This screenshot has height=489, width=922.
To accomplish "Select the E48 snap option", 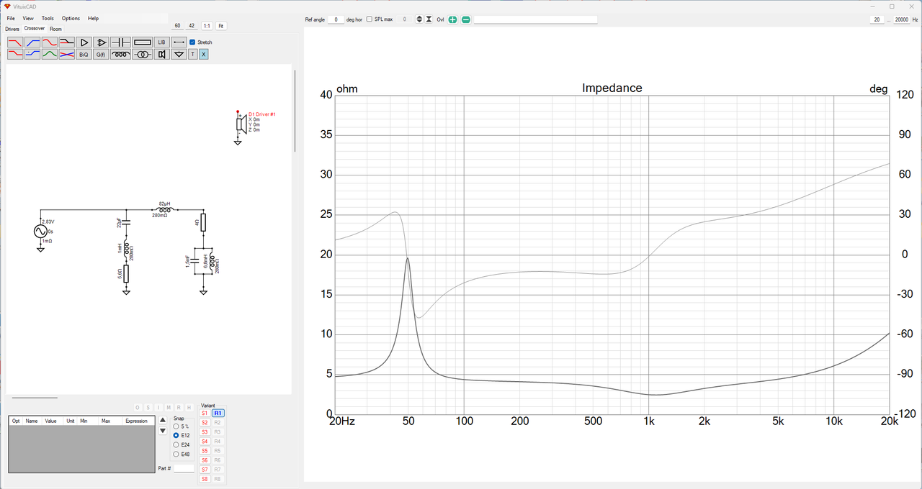I will [176, 454].
